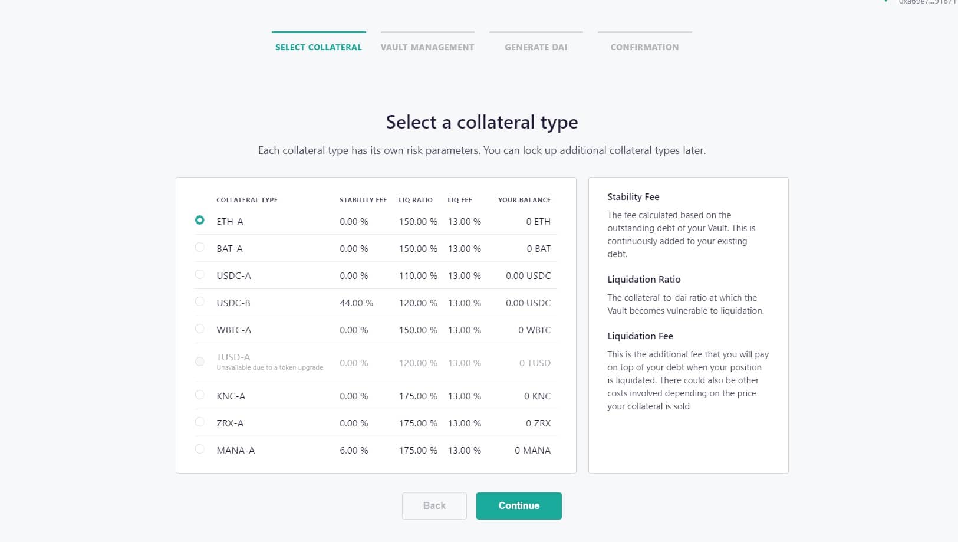Open the Confirmation step tab
Viewport: 958px width, 542px height.
point(644,47)
